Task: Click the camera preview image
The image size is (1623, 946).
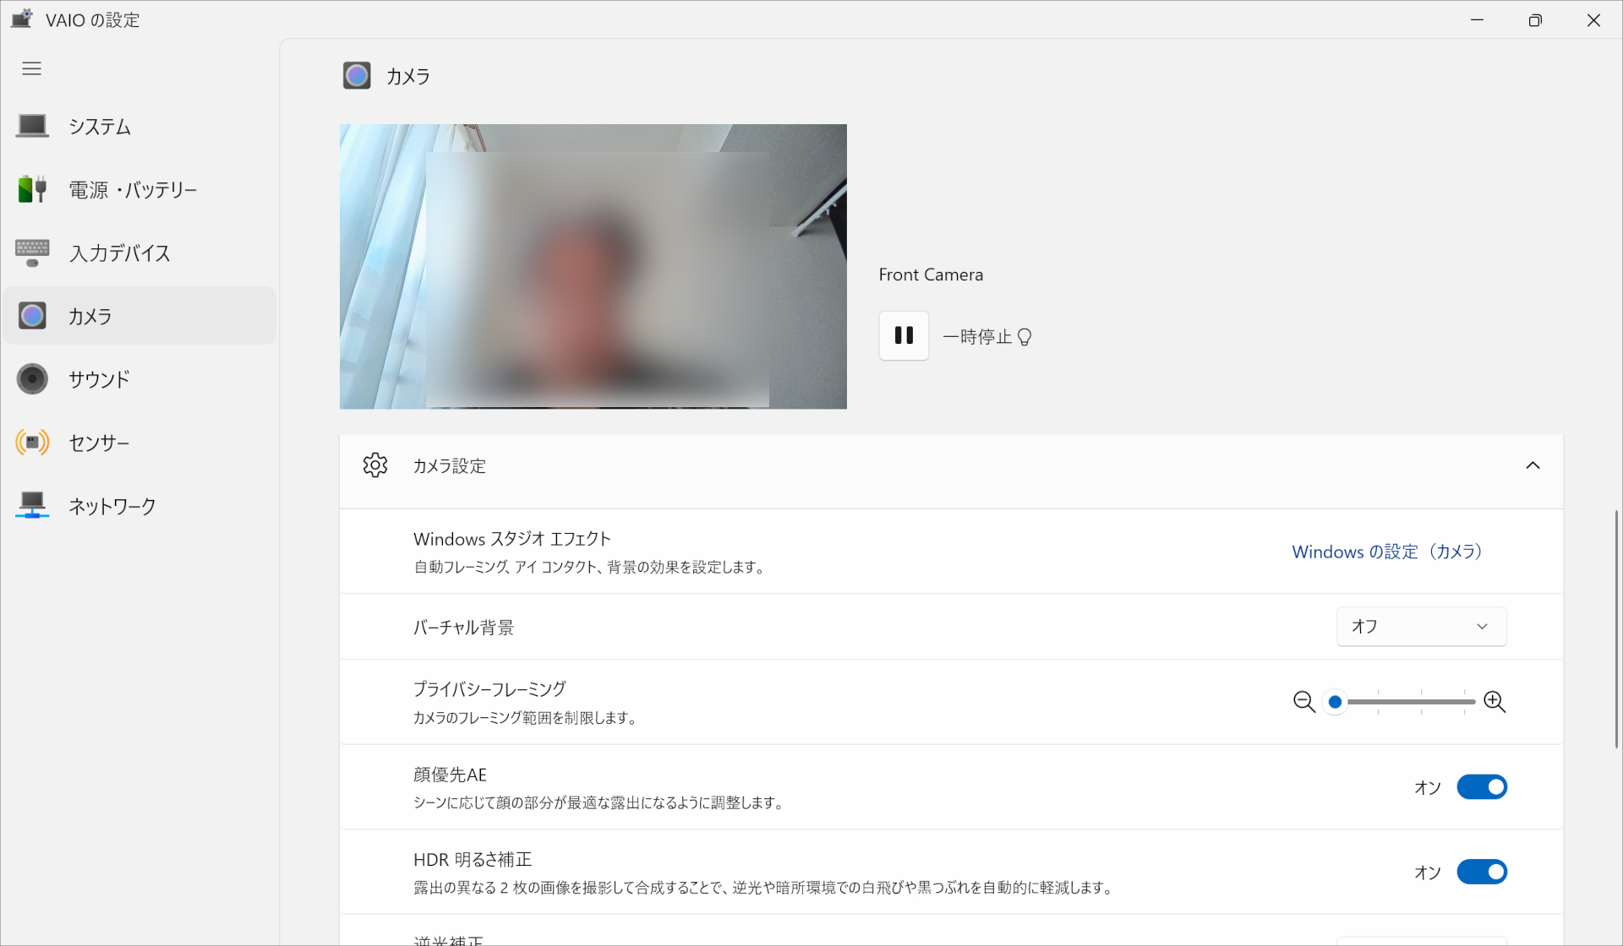Action: point(593,266)
